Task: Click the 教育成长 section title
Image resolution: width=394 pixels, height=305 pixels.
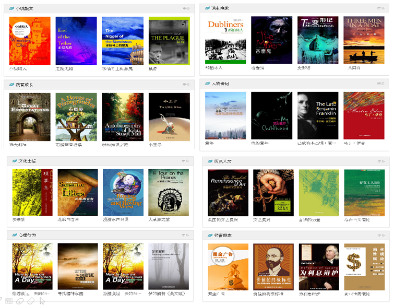Action: 25,85
